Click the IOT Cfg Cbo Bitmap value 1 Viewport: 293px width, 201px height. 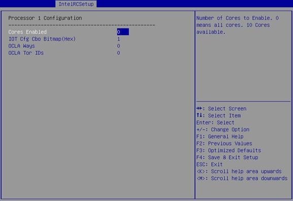click(x=118, y=39)
